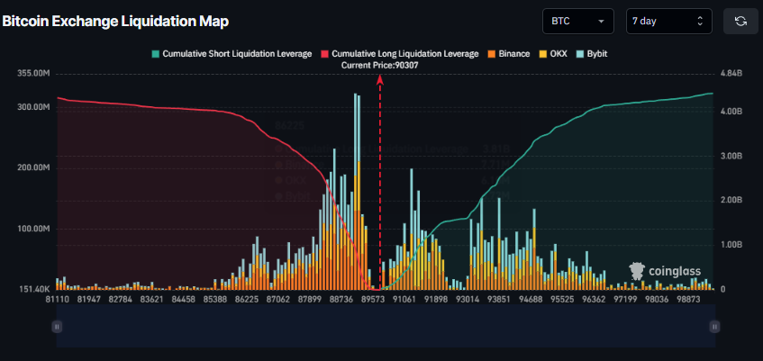Click the 100.00M left axis label

(34, 229)
